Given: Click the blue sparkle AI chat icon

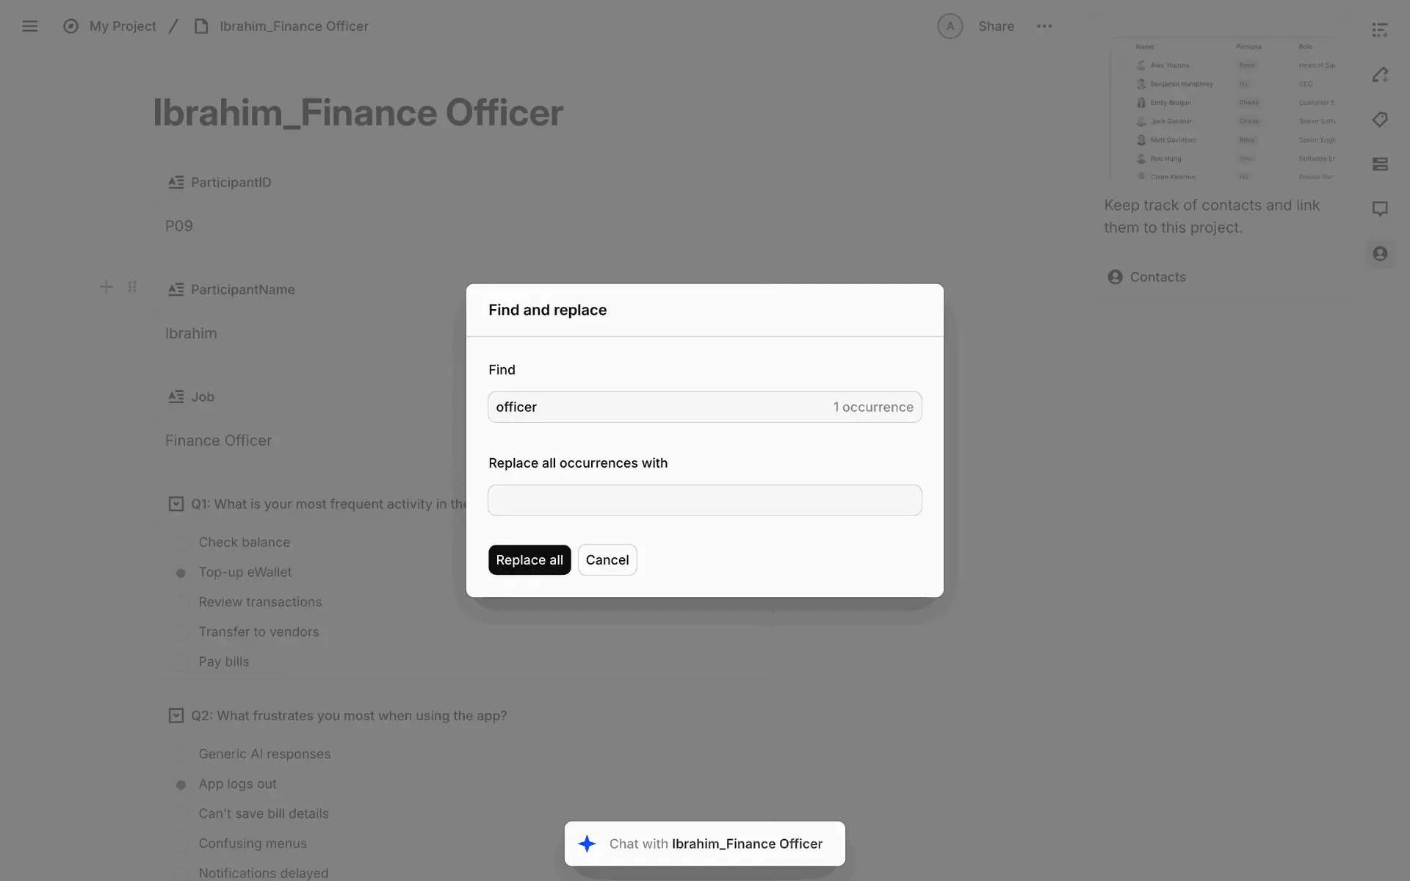Looking at the screenshot, I should (587, 844).
